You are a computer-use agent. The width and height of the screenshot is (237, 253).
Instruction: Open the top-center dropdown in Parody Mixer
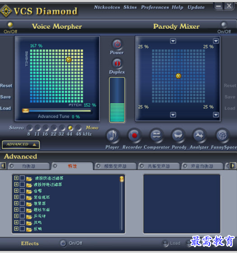[x=173, y=41]
